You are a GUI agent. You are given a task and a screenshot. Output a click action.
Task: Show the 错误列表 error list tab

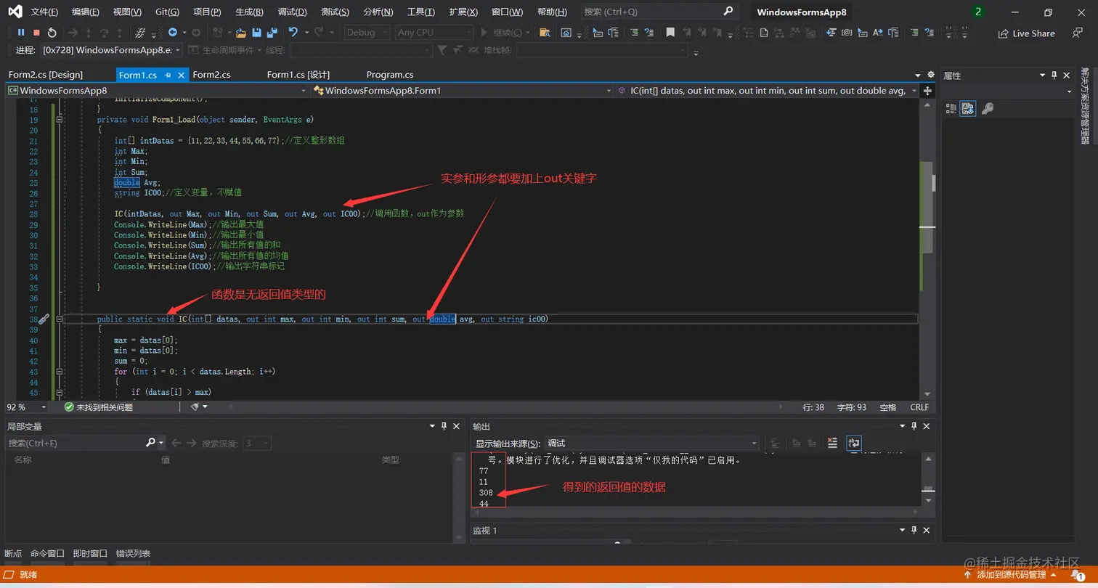tap(134, 554)
